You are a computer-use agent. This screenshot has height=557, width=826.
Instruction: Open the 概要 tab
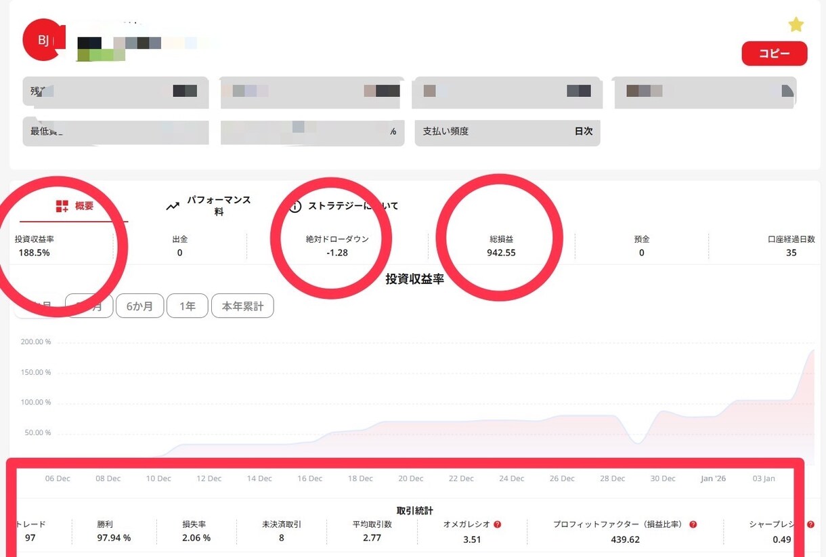pos(74,206)
